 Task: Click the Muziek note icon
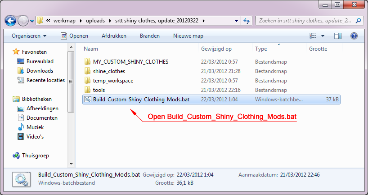(21, 127)
